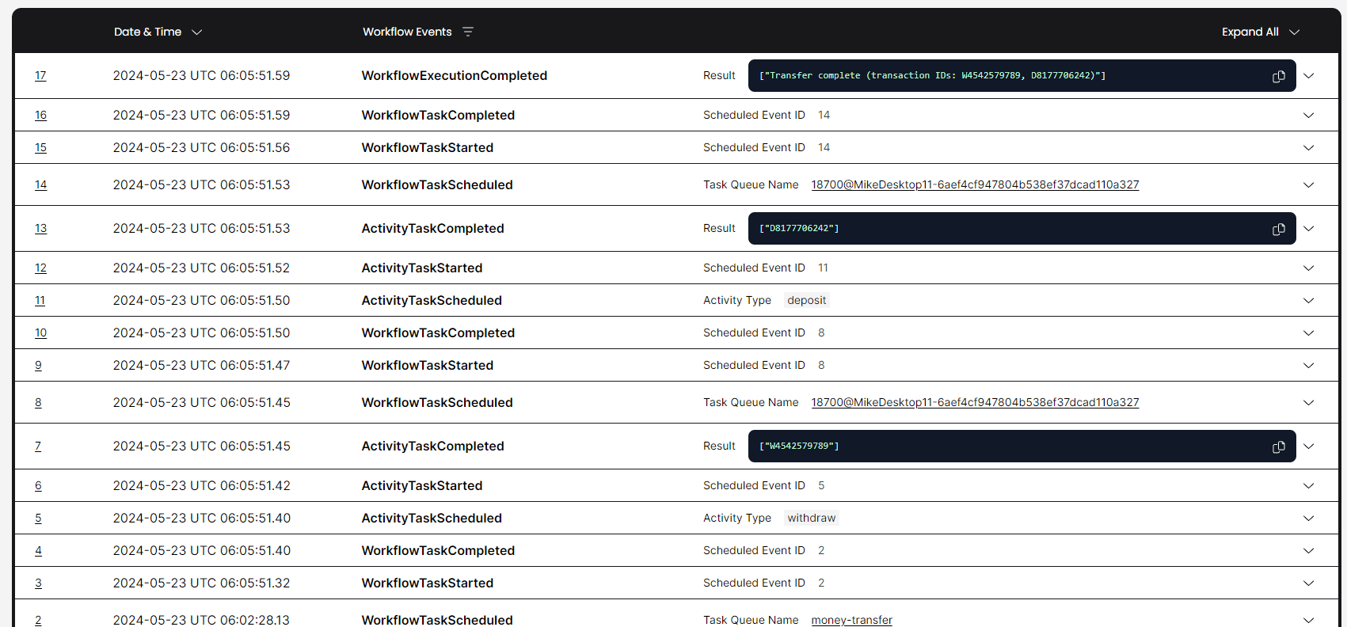Copy the WorkflowExecutionCompleted result text
1347x627 pixels.
(1278, 76)
